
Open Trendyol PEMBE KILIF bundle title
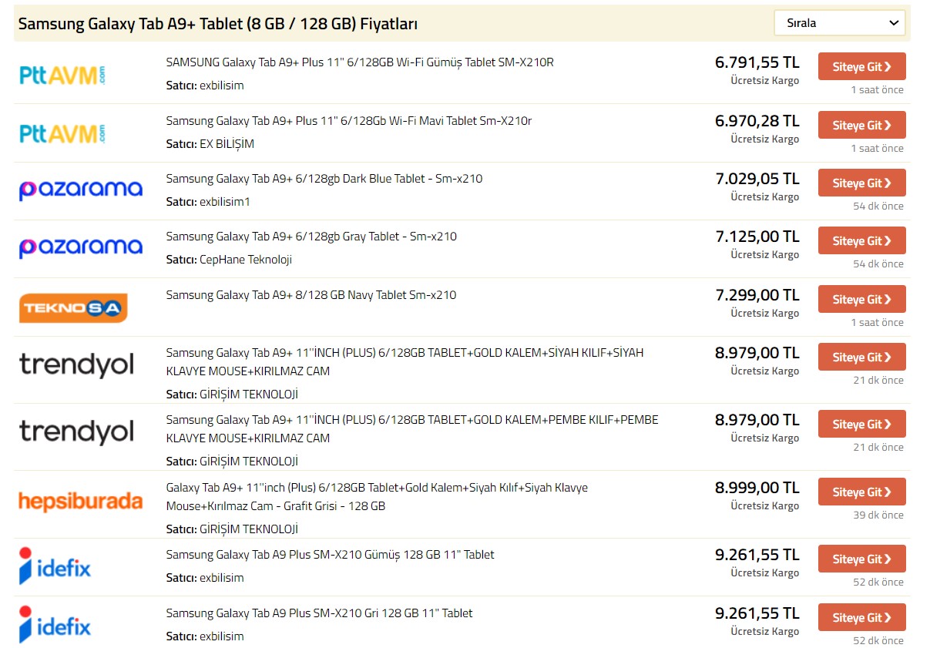[412, 429]
